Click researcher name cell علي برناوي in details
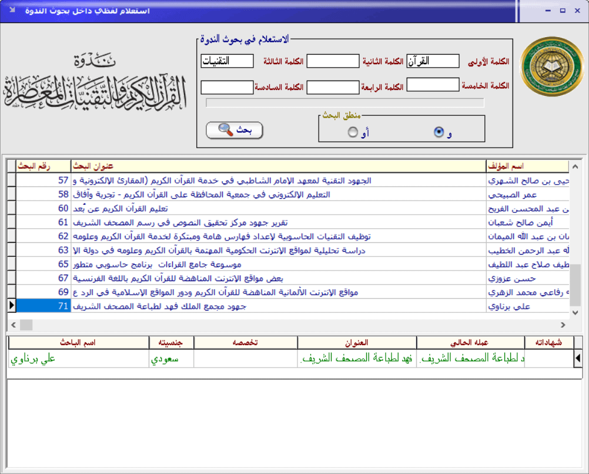This screenshot has height=474, width=589. tap(79, 359)
